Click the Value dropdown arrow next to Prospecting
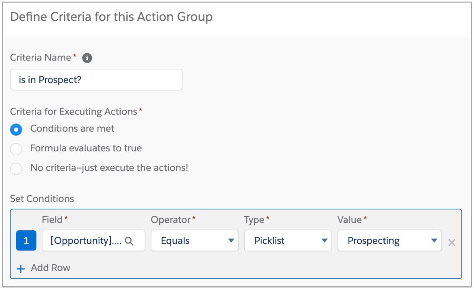Screen dimensions: 474x290 tap(433, 241)
